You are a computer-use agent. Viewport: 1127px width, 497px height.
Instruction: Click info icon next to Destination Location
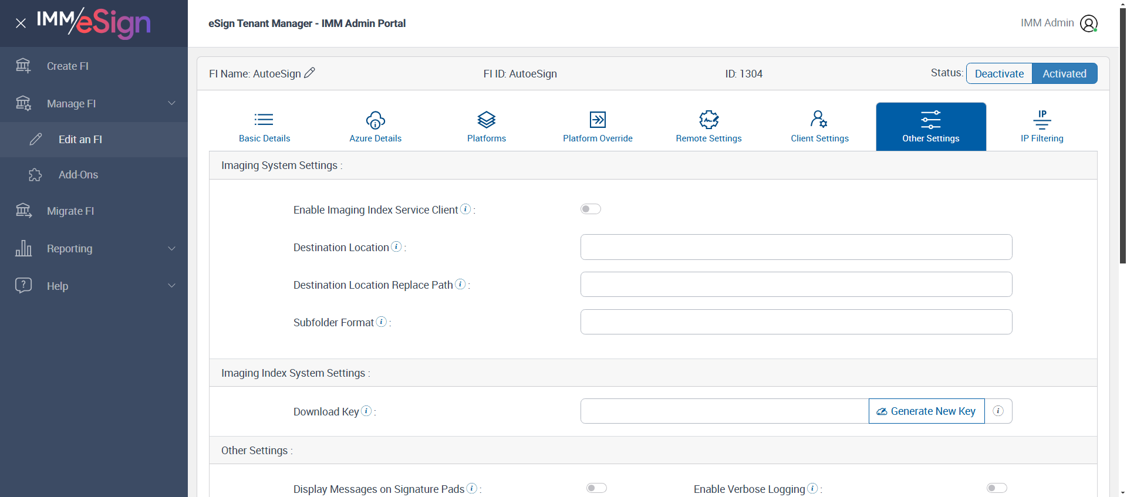396,246
